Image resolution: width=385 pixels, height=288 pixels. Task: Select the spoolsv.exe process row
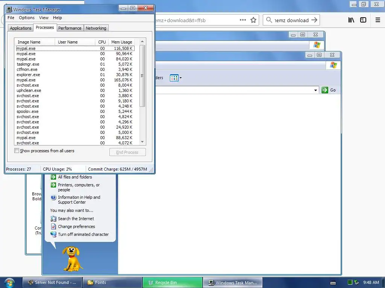75,111
